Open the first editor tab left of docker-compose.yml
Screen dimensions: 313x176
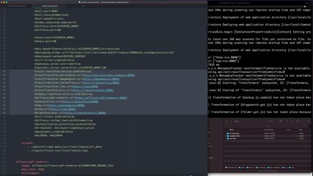(x=17, y=6)
